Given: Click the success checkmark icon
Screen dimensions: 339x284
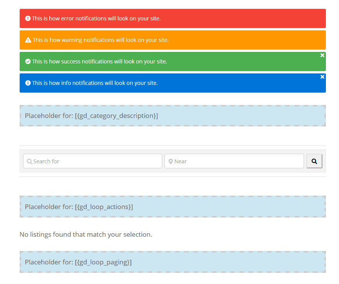Looking at the screenshot, I should click(x=27, y=61).
